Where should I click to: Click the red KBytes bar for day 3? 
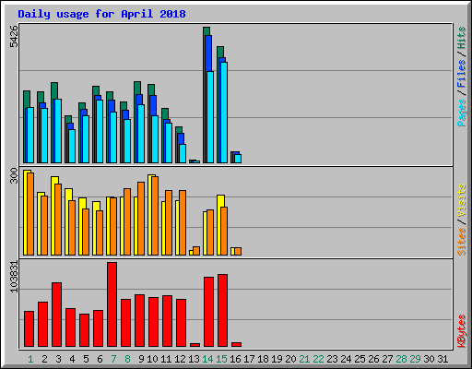point(56,315)
